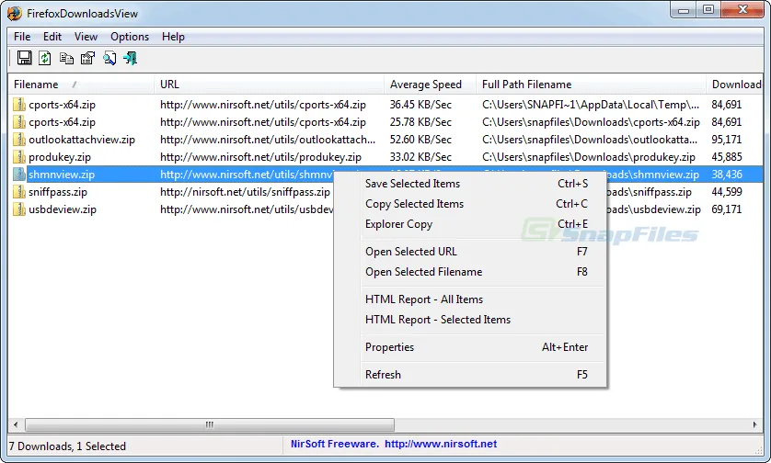
Task: Choose Explorer Copy from context menu
Action: tap(469, 224)
